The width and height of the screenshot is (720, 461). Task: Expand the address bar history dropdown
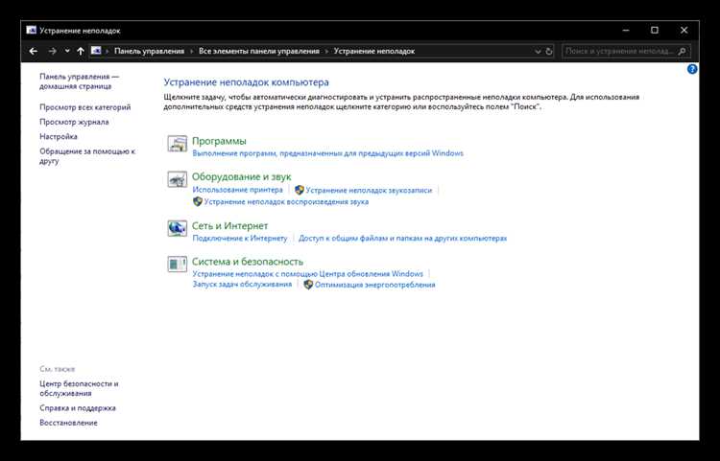(538, 52)
